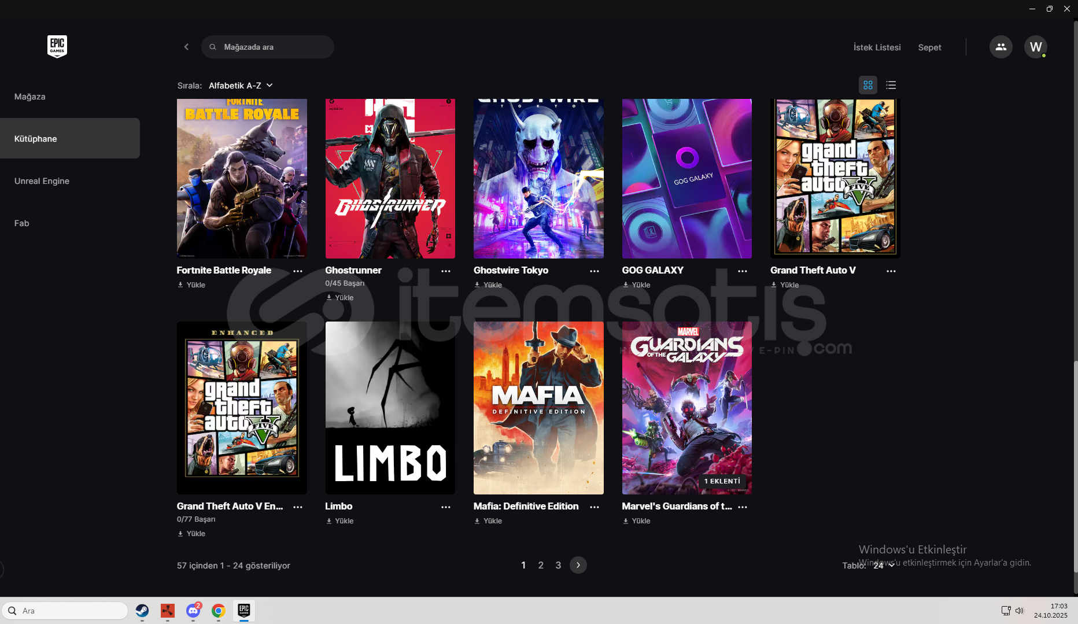The width and height of the screenshot is (1078, 624).
Task: Click the Ghostrunner 0/45 Başarı text
Action: tap(345, 283)
